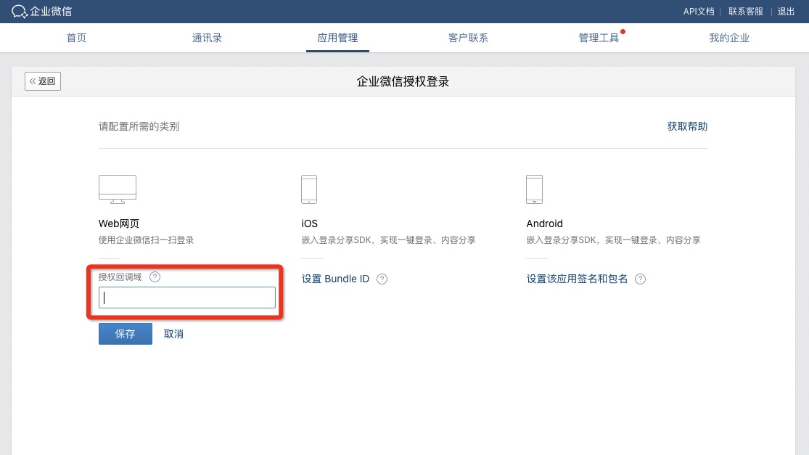Click help icon beside 设置 Bundle ID
Screen dimensions: 809x455
382,279
